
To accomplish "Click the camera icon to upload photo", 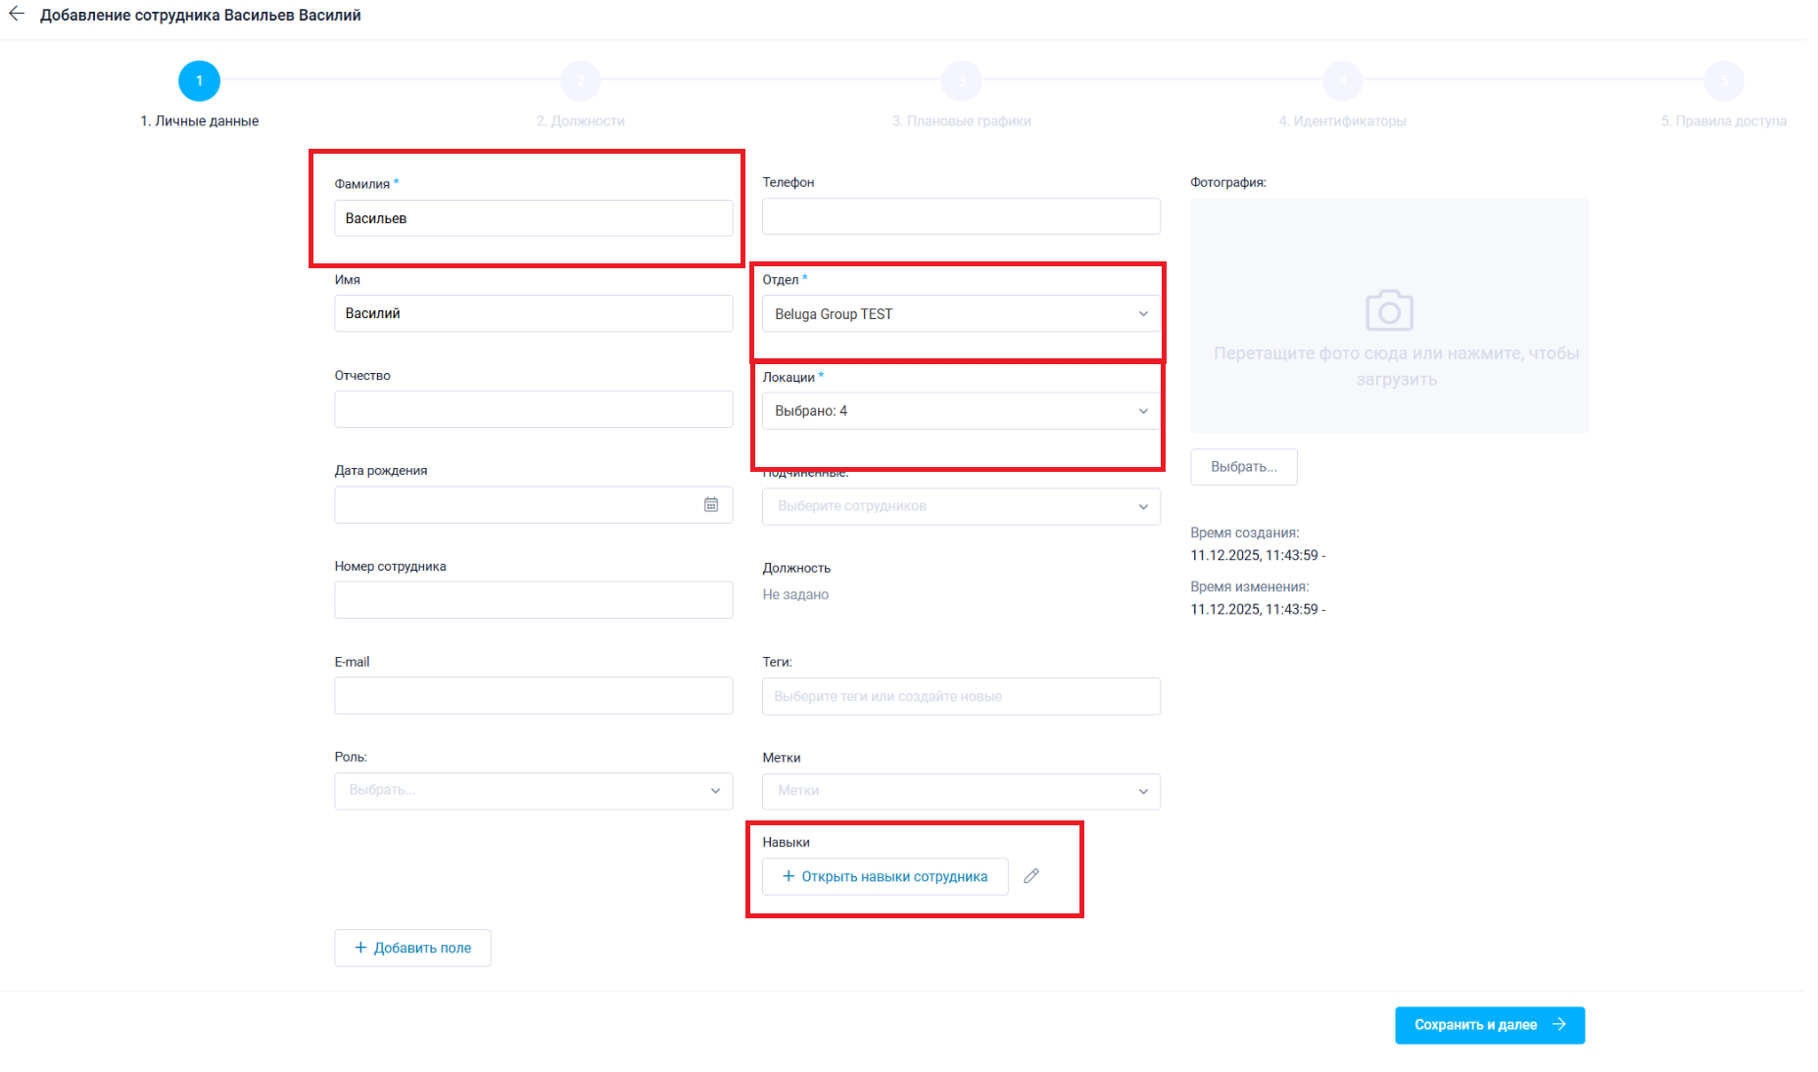I will [1389, 310].
